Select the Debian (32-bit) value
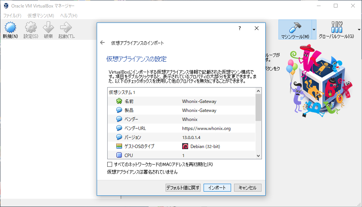This screenshot has width=362, height=207. coord(205,147)
